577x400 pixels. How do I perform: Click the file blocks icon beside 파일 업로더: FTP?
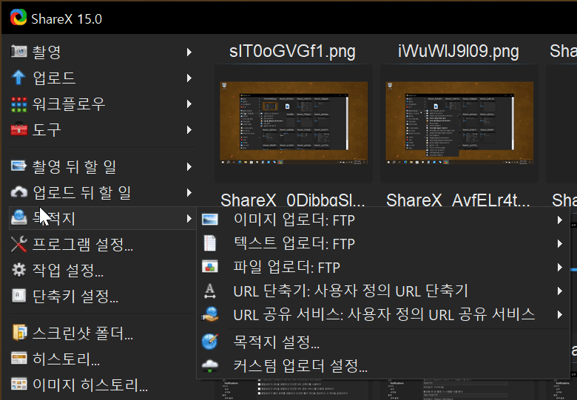(210, 267)
